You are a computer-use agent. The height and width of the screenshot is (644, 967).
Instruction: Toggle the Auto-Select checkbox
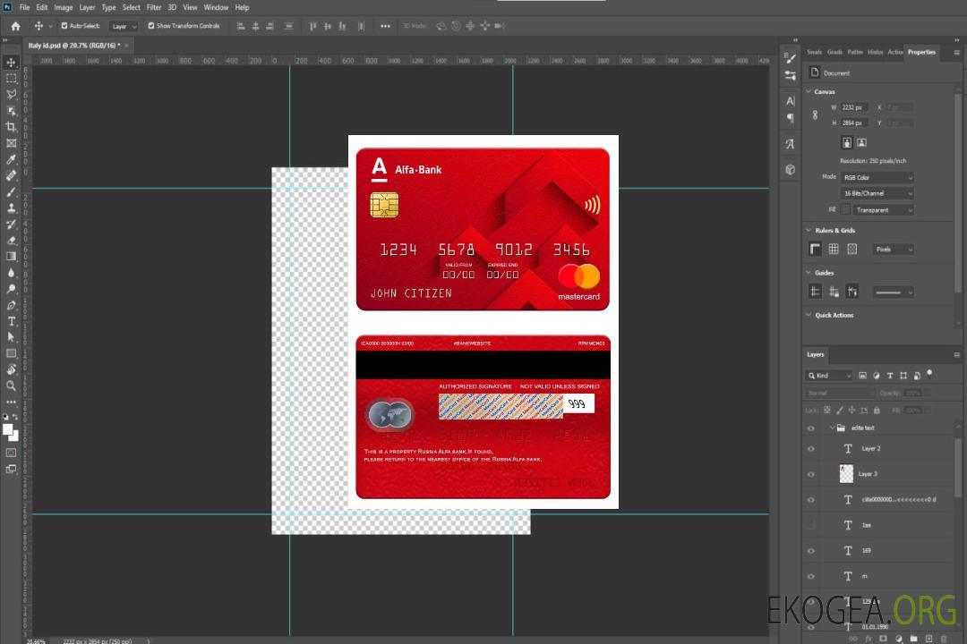click(64, 26)
